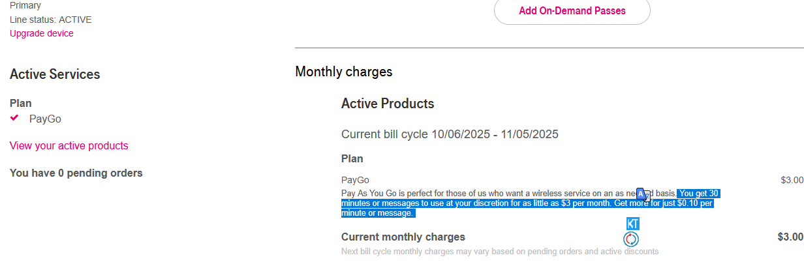Click the Active Services heading
The image size is (804, 279).
click(x=55, y=74)
